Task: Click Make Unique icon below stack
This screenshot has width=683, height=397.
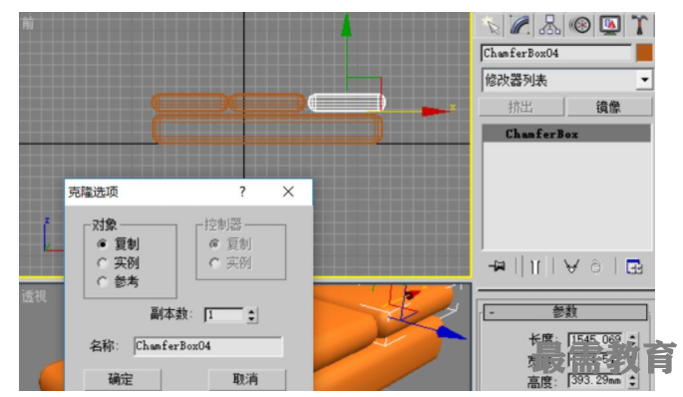Action: [x=571, y=265]
